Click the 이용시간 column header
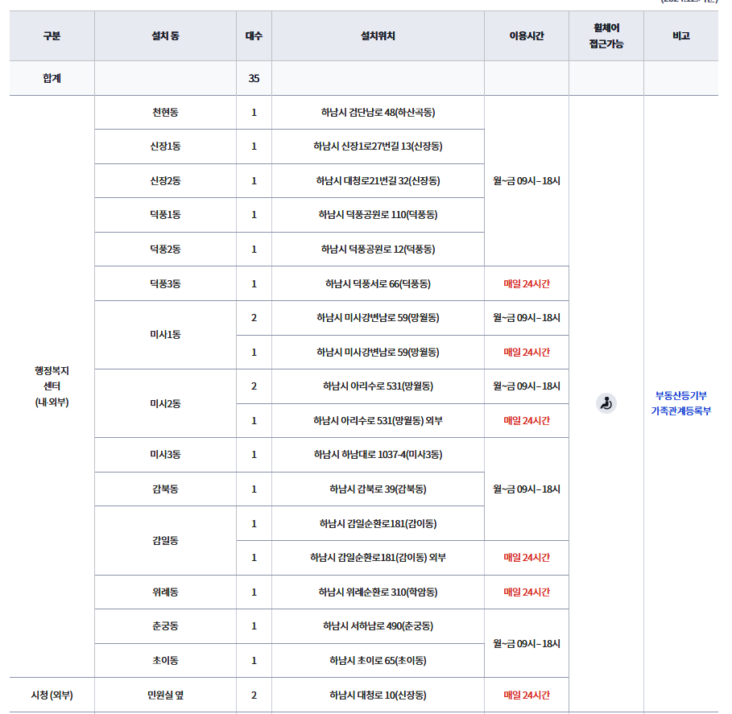Screen dimensions: 732x714 525,35
